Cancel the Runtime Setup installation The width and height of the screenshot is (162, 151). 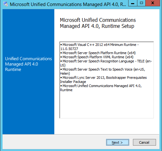[144, 142]
